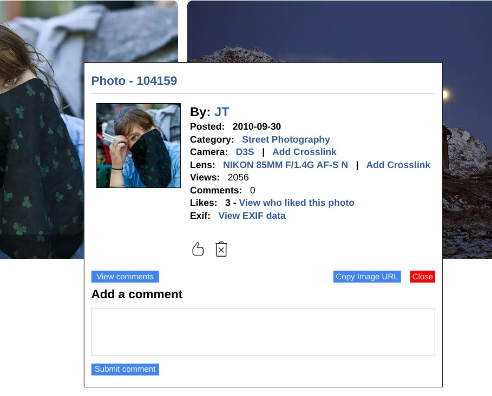Click the thumbs-up like icon
492x396 pixels.
click(x=198, y=249)
